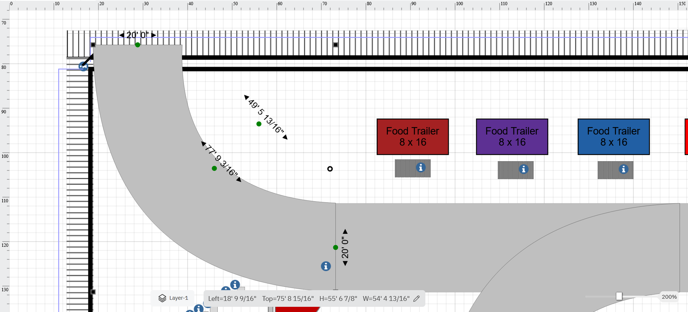The height and width of the screenshot is (312, 688).
Task: Click the green handle near the 49' 5 13/16" dimension
Action: (x=259, y=124)
